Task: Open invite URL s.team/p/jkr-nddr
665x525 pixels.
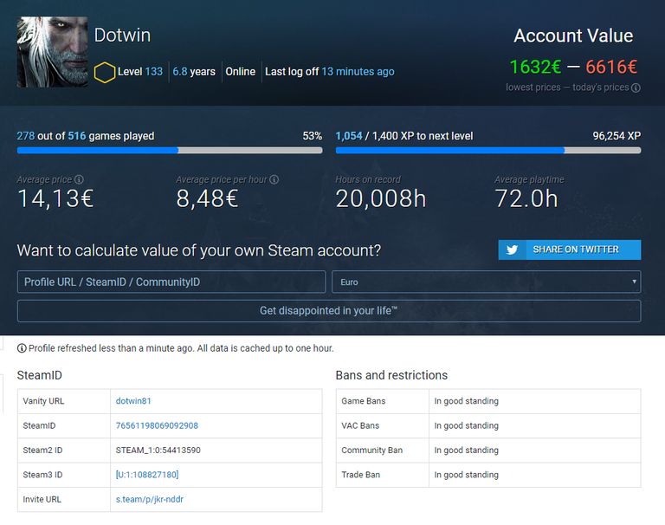Action: [x=149, y=499]
